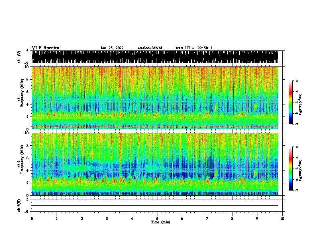Click the time axis tick label "3"
This screenshot has width=318, height=245.
pos(107,219)
